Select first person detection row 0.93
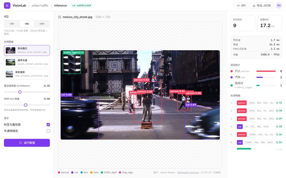The height and width of the screenshot is (178, 286). [256, 103]
